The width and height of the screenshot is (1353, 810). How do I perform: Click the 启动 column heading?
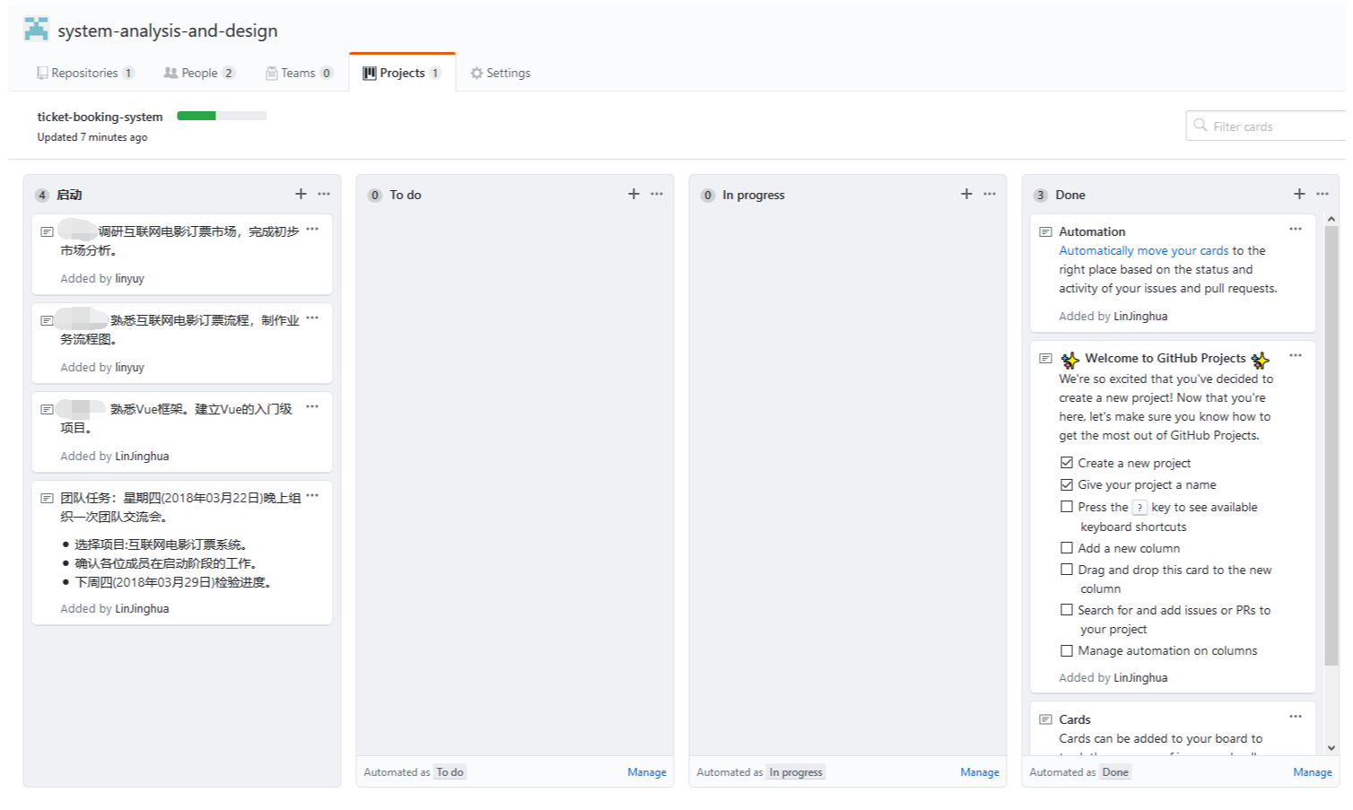click(69, 195)
